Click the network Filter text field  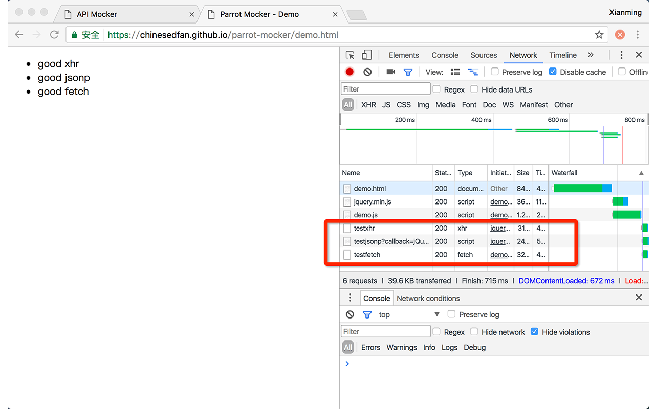[x=385, y=89]
